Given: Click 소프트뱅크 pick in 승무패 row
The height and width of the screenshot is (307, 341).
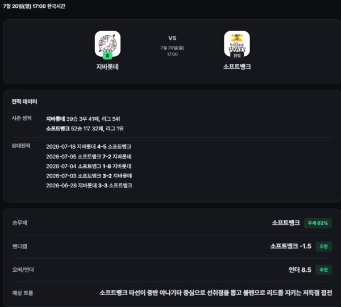Looking at the screenshot, I should (x=286, y=223).
